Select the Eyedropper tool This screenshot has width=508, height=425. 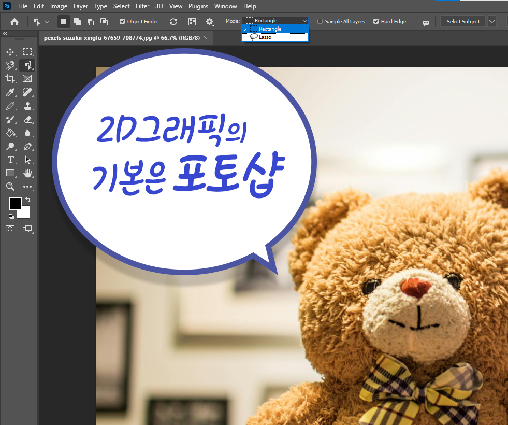coord(10,92)
